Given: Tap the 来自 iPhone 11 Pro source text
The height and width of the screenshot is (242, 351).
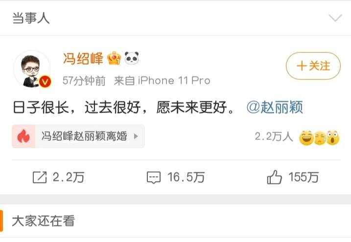Looking at the screenshot, I should [162, 81].
